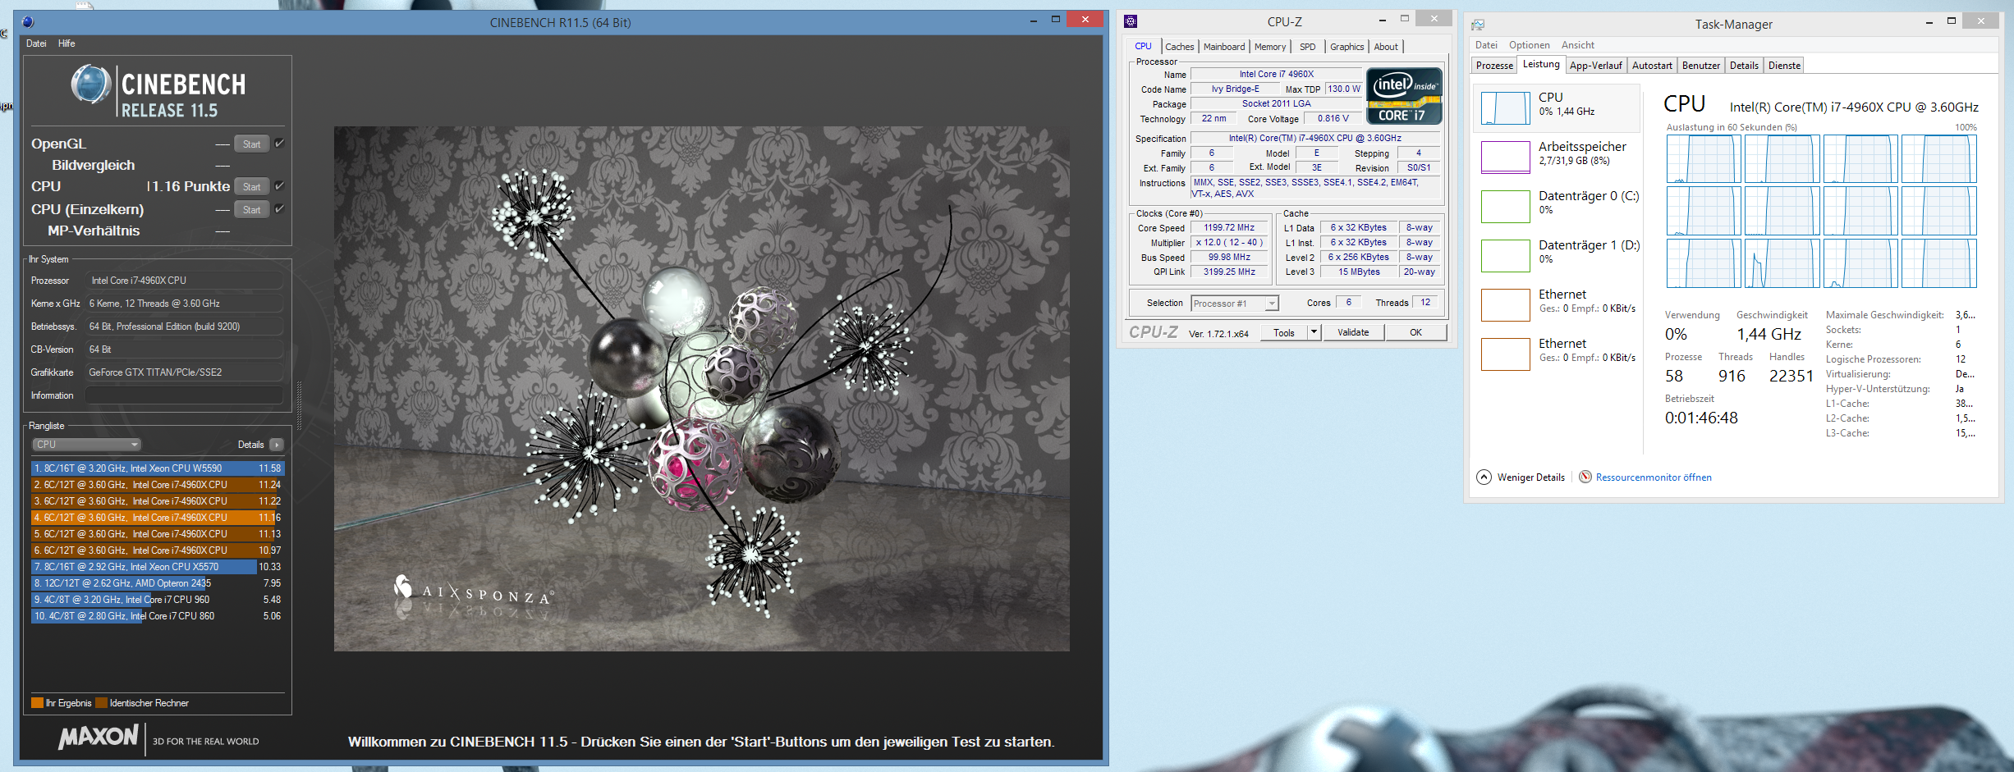Start the CPU (Einzelkern) test
Screen dimensions: 2014x772
point(251,210)
